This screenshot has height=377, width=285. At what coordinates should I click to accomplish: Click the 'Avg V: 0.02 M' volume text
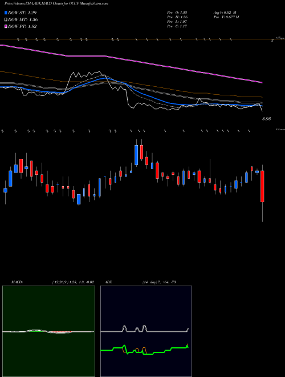225,13
